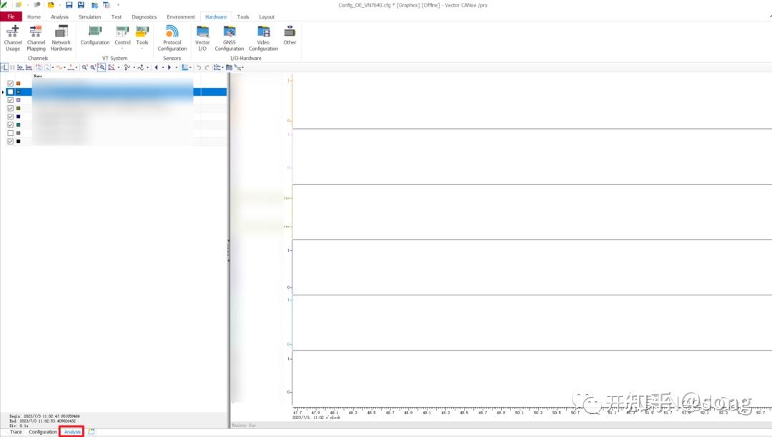Image resolution: width=772 pixels, height=437 pixels.
Task: Click the splitter handle between legend and graph
Action: coord(229,250)
